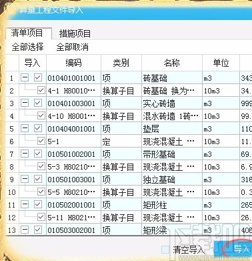The width and height of the screenshot is (252, 261).
Task: Select the name cell 带形基础
Action: [172, 154]
